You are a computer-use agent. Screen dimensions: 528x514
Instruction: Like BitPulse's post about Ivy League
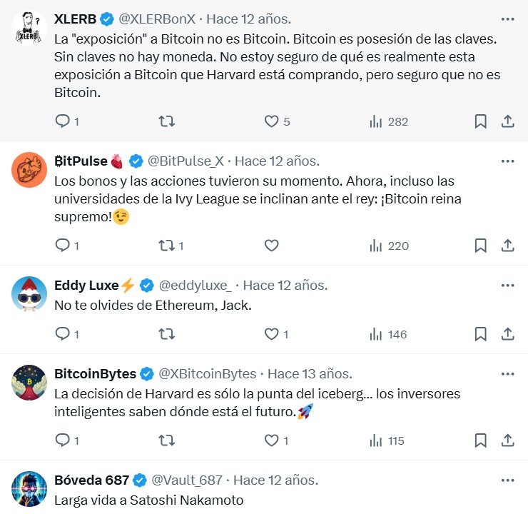[271, 246]
